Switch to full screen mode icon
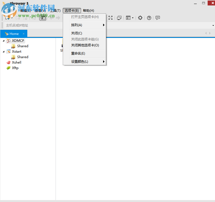This screenshot has height=202, width=215. tap(111, 18)
